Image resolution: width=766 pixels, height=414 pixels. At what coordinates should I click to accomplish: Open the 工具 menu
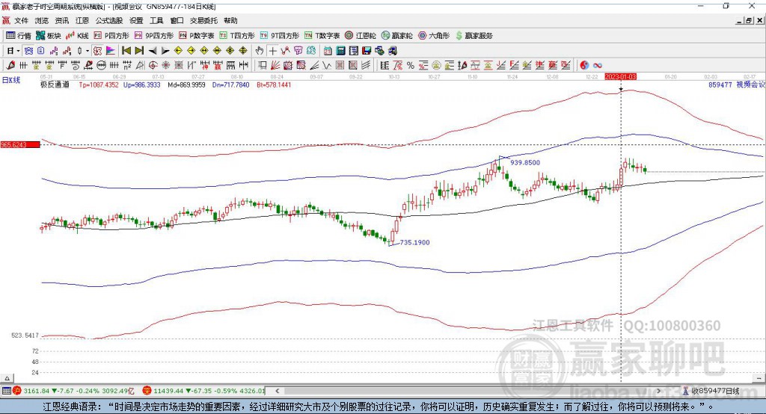[156, 20]
